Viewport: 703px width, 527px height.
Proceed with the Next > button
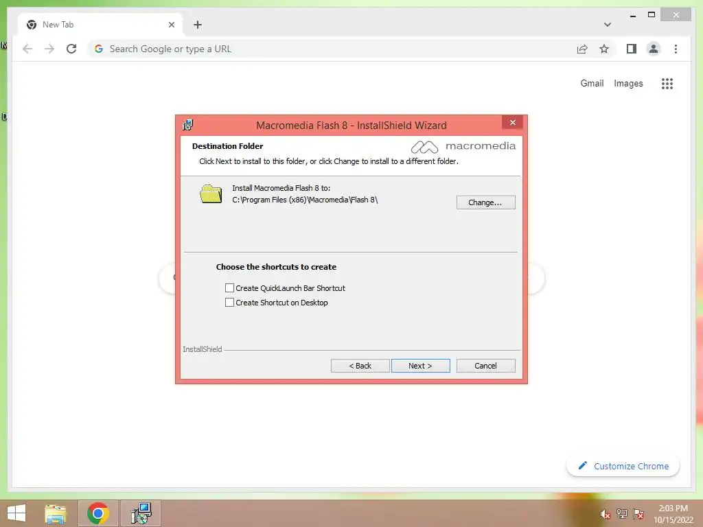420,366
